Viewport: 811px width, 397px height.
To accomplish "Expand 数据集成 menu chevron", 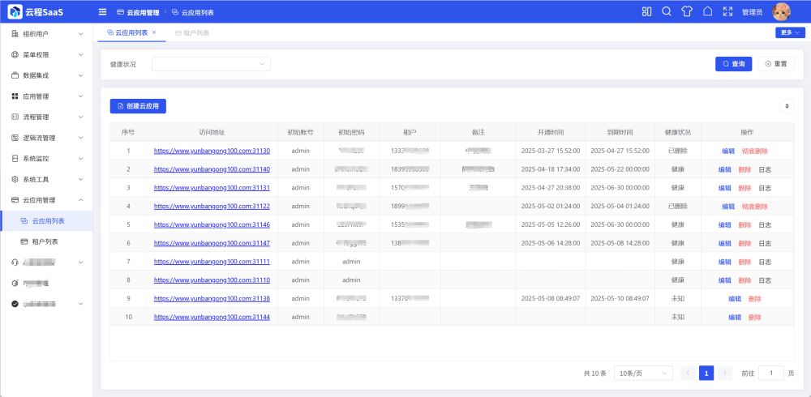I will 80,75.
